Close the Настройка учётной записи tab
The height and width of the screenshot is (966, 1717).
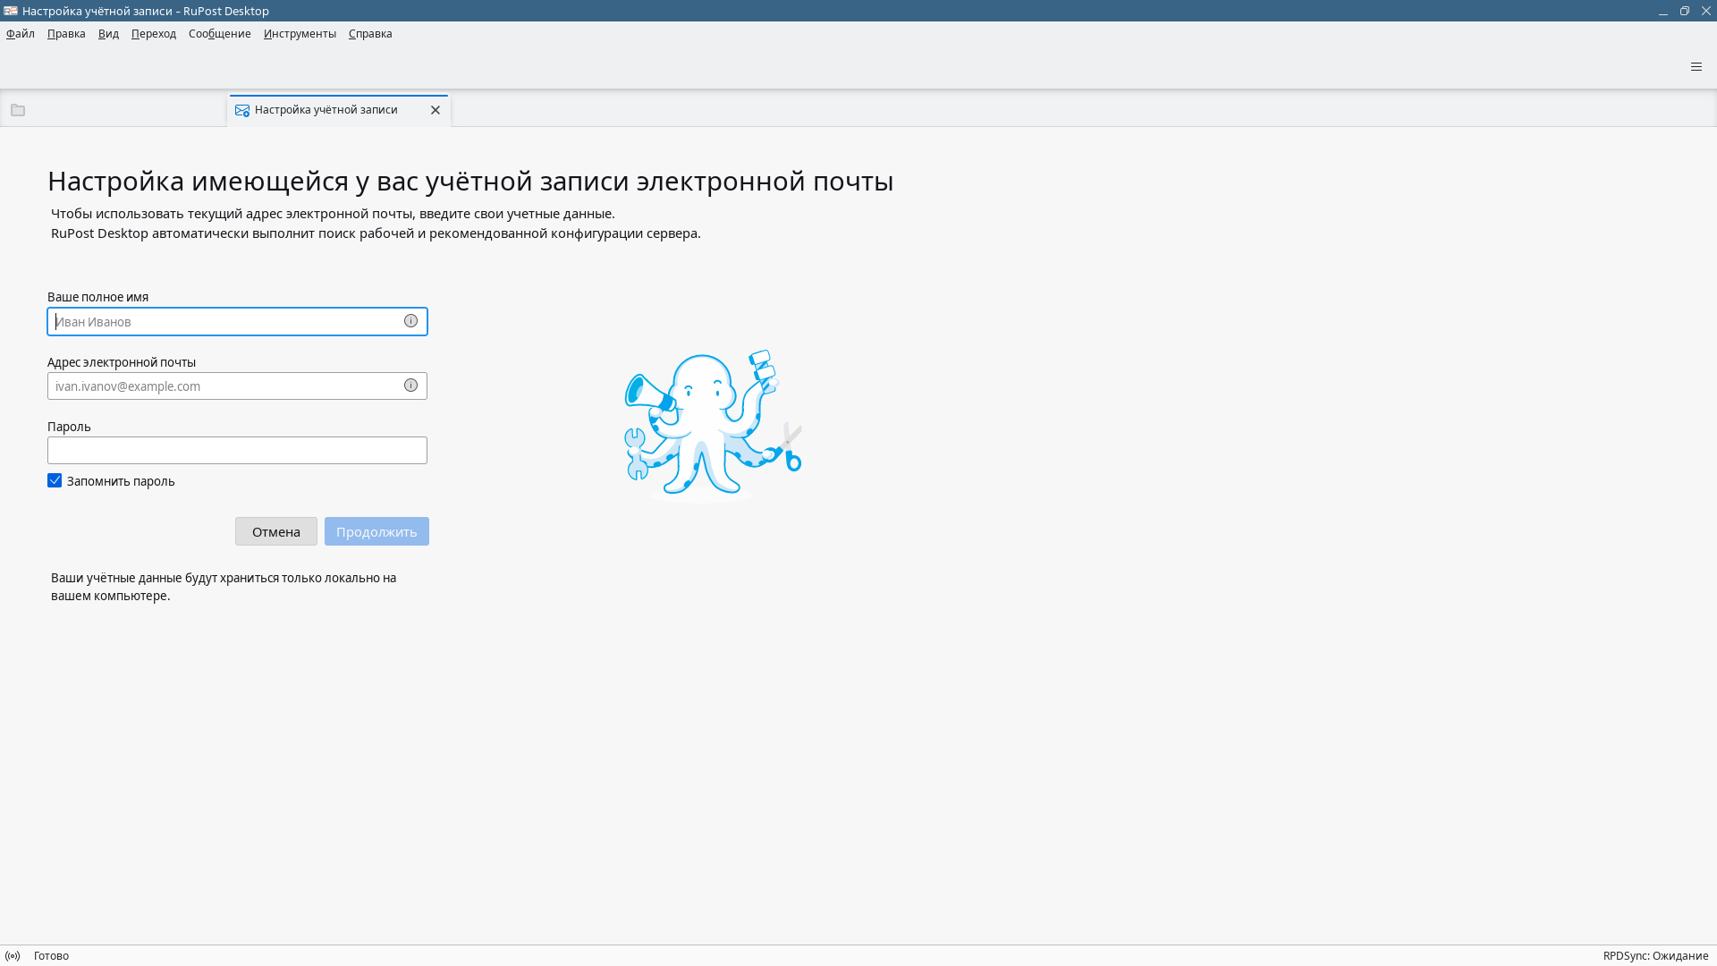tap(436, 110)
